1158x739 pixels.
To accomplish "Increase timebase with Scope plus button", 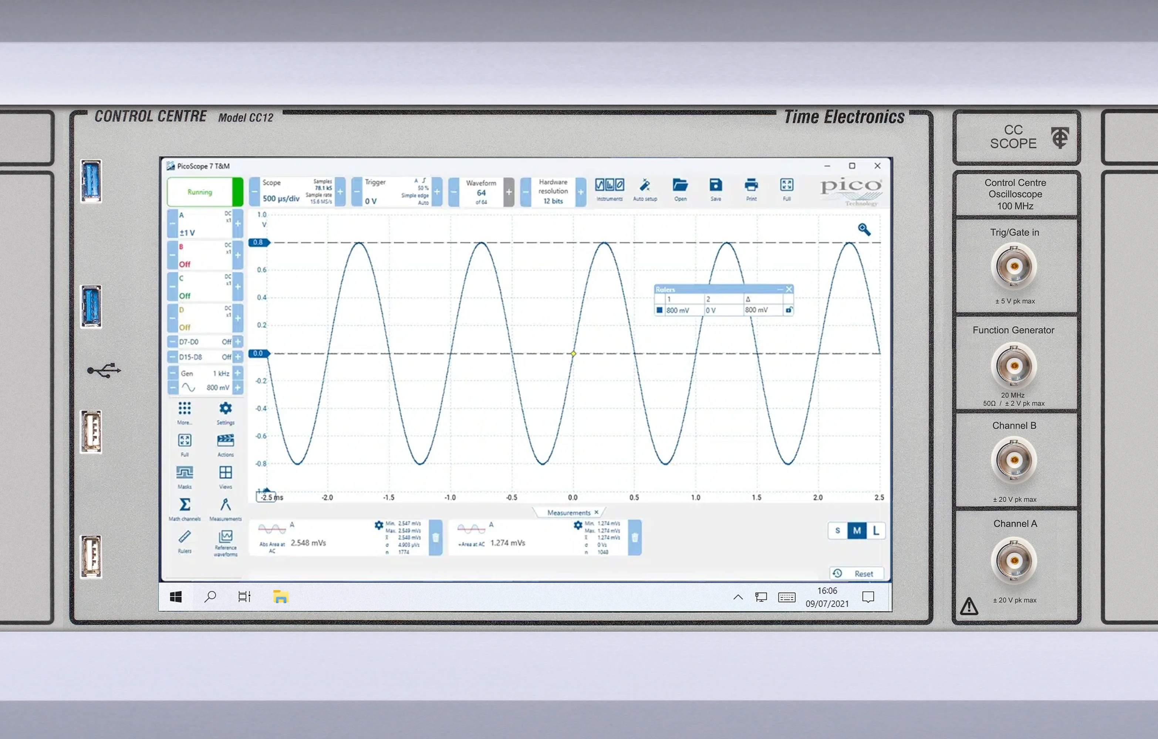I will pos(340,192).
